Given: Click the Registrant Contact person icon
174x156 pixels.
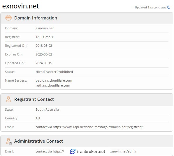Looking at the screenshot, I should click(8, 99).
